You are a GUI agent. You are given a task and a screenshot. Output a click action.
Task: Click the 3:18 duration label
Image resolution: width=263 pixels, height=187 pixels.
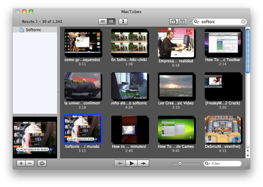pyautogui.click(x=82, y=107)
